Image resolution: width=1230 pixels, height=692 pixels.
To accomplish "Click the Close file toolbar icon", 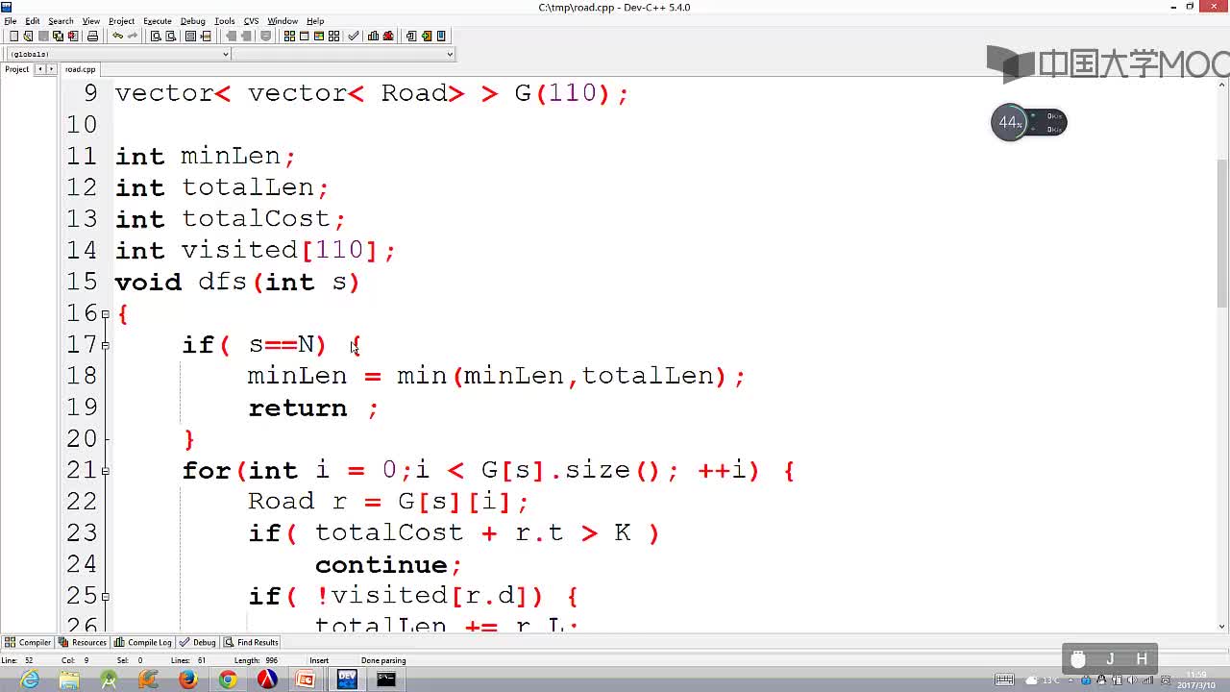I will click(73, 37).
